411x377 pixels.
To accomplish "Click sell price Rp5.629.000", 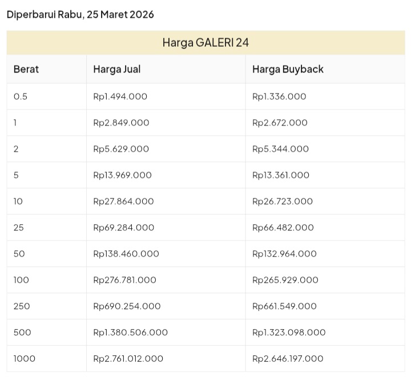I will (x=121, y=149).
